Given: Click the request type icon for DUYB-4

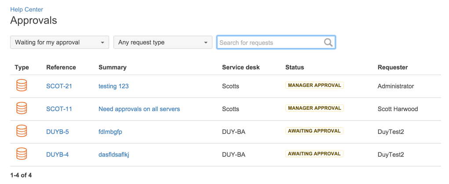Looking at the screenshot, I should coord(22,154).
